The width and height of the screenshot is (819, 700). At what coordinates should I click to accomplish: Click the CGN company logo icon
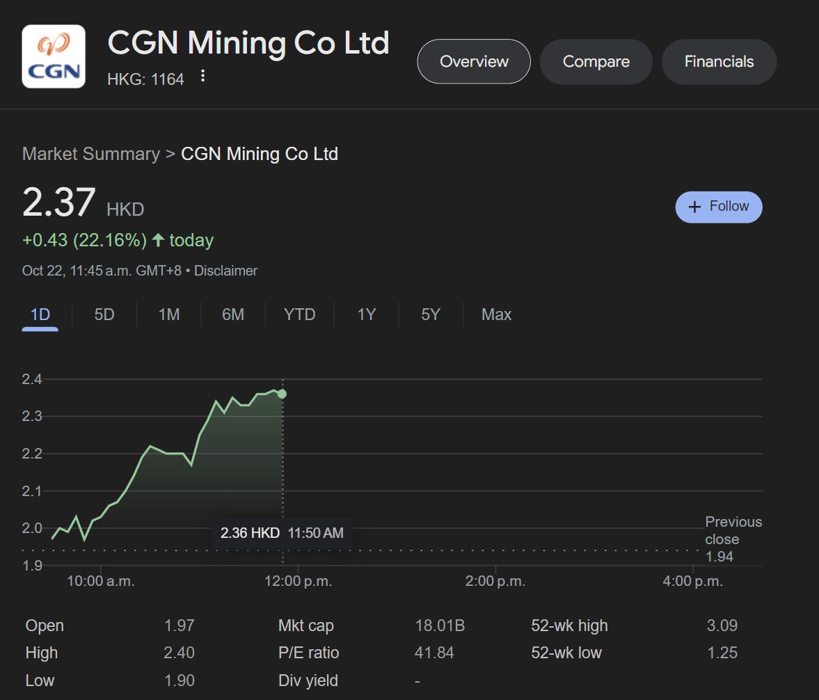tap(54, 56)
